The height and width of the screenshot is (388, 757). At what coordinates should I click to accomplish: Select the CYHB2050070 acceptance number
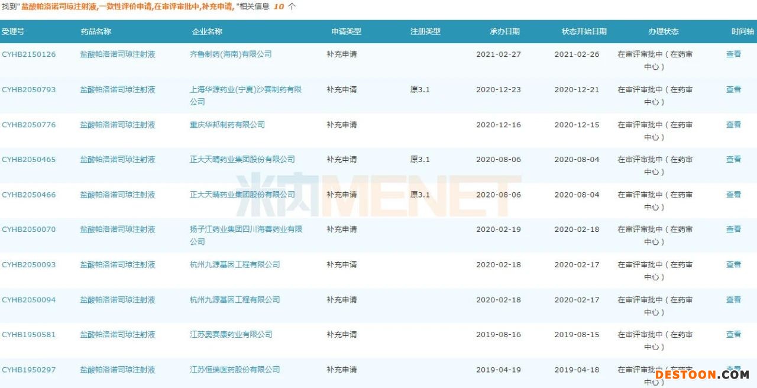(x=29, y=229)
